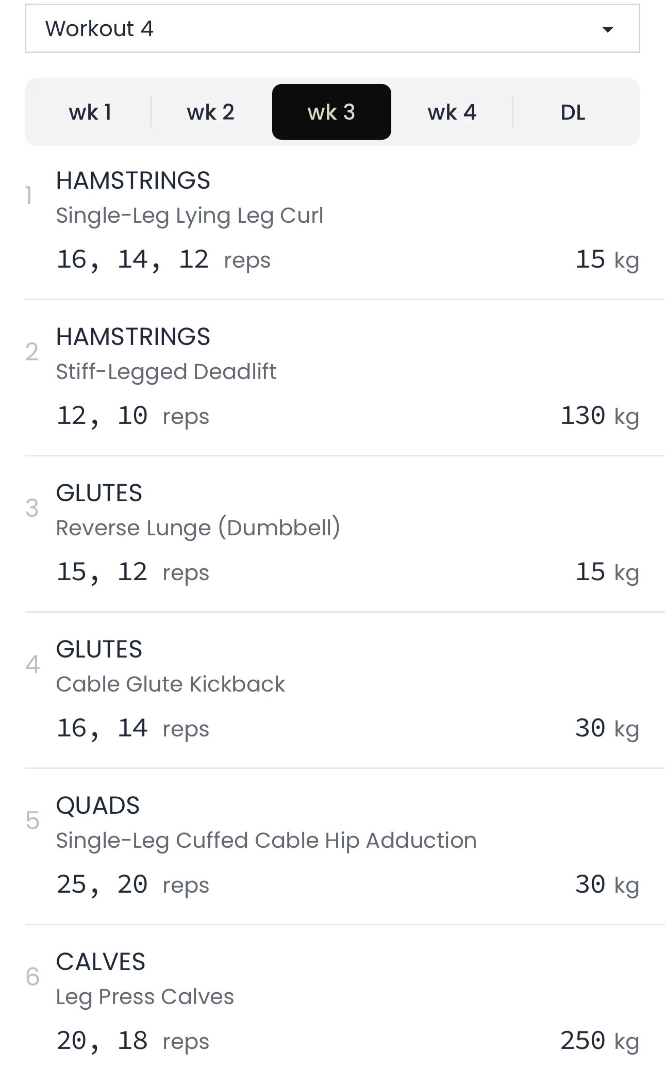This screenshot has width=665, height=1067.
Task: Click the CALVES muscle group heading
Action: tap(101, 962)
